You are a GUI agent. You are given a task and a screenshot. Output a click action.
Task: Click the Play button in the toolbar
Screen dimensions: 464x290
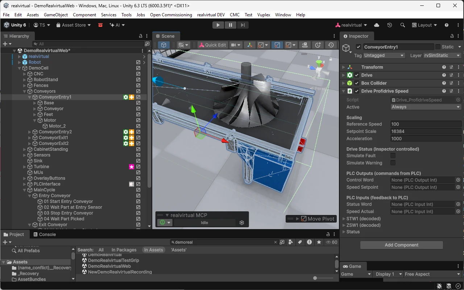[x=218, y=25]
